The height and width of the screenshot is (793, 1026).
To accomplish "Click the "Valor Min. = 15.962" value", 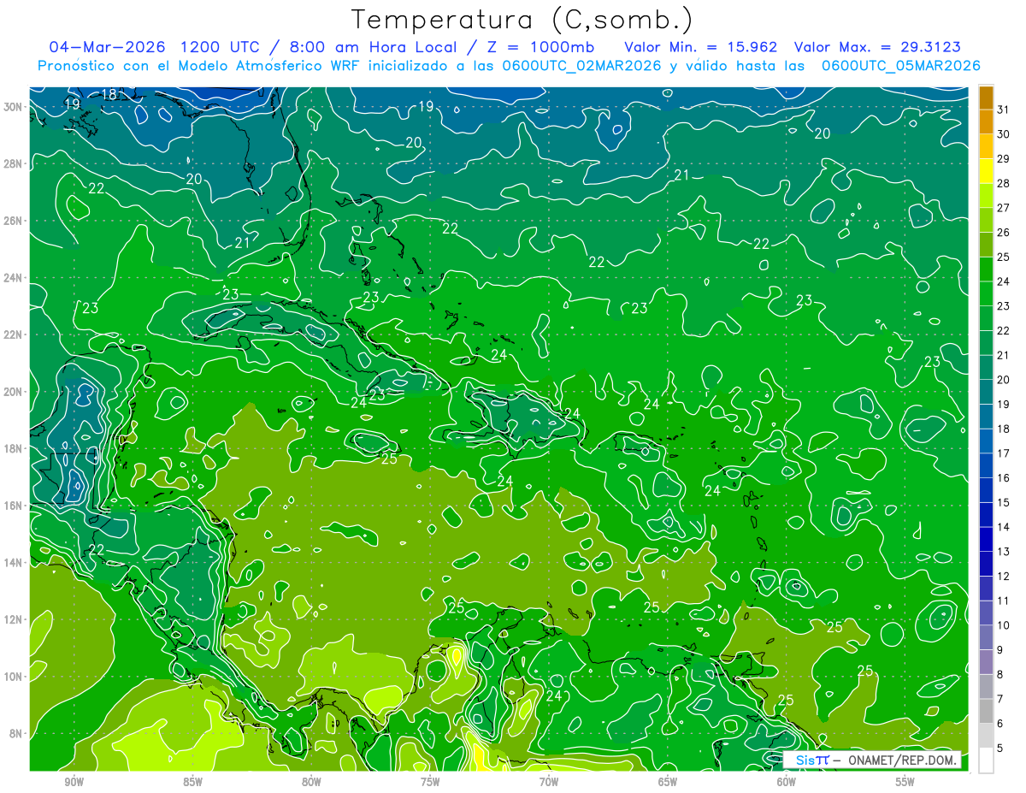I will point(701,46).
